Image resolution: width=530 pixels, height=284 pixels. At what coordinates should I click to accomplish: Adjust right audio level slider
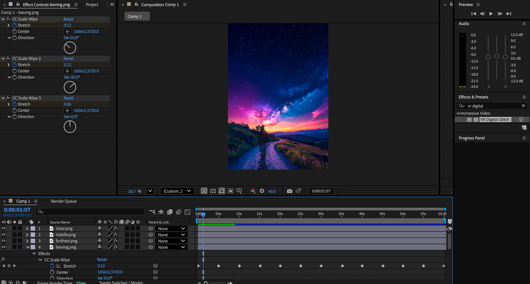click(x=505, y=57)
